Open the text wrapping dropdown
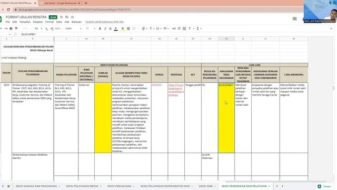Viewport: 337px width, 190px height. pos(158,28)
